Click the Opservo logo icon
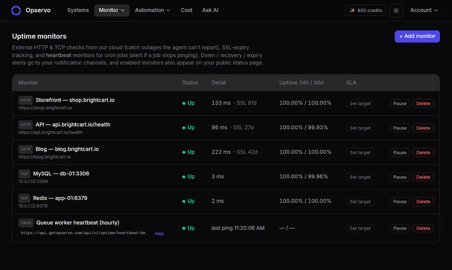This screenshot has height=270, width=452. point(16,10)
